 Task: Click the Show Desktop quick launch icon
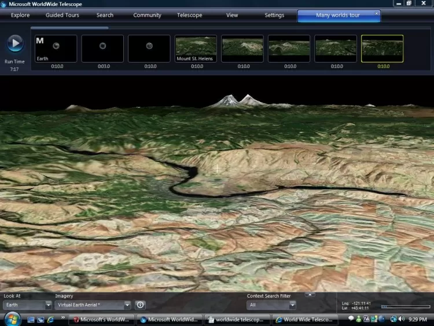(31, 319)
